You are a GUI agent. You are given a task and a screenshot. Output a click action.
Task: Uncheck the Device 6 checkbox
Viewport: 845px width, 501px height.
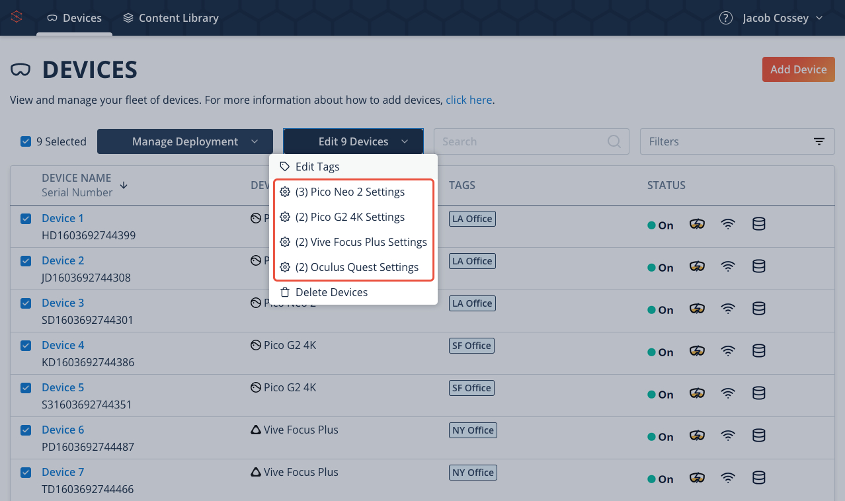click(26, 430)
